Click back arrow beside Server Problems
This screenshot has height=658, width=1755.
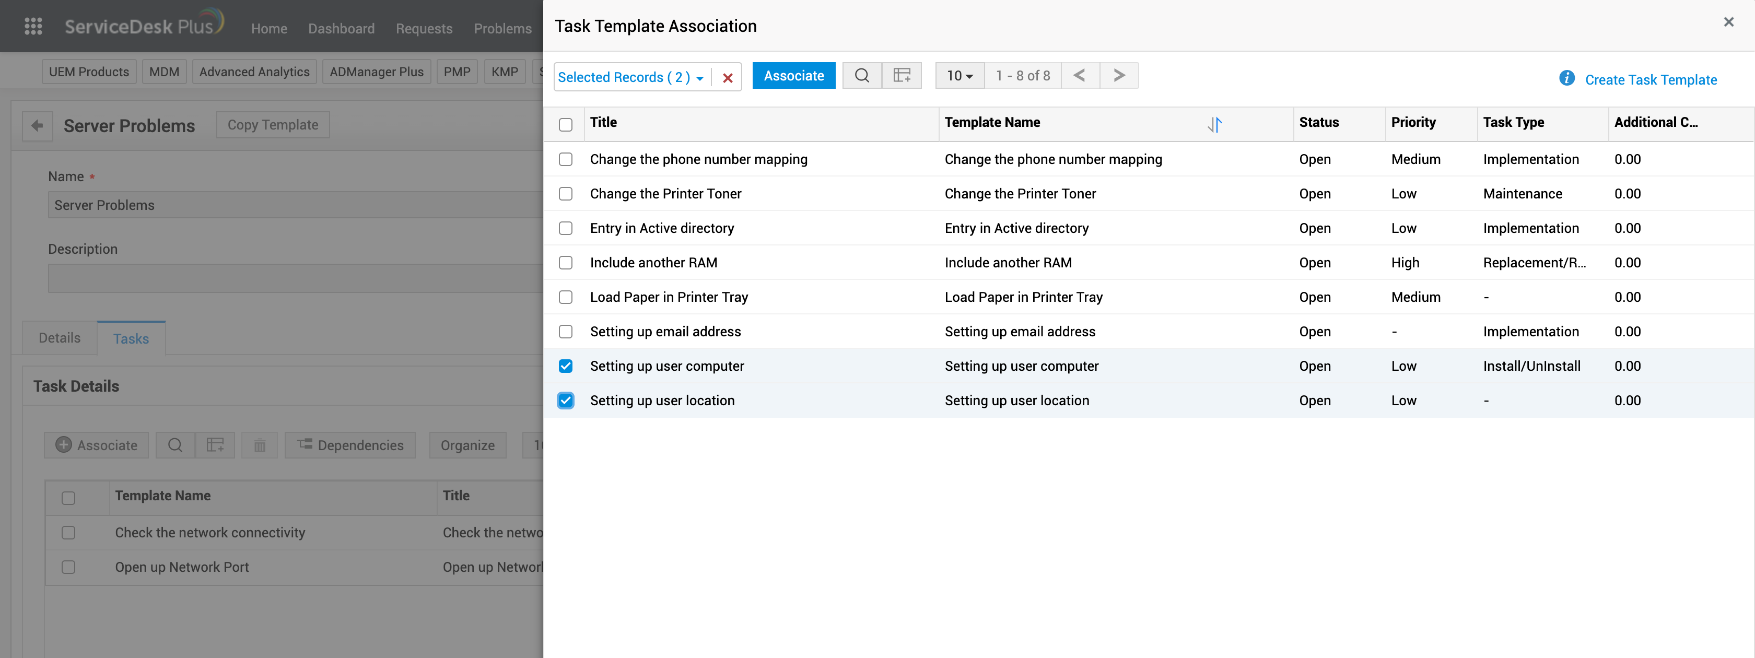point(38,126)
